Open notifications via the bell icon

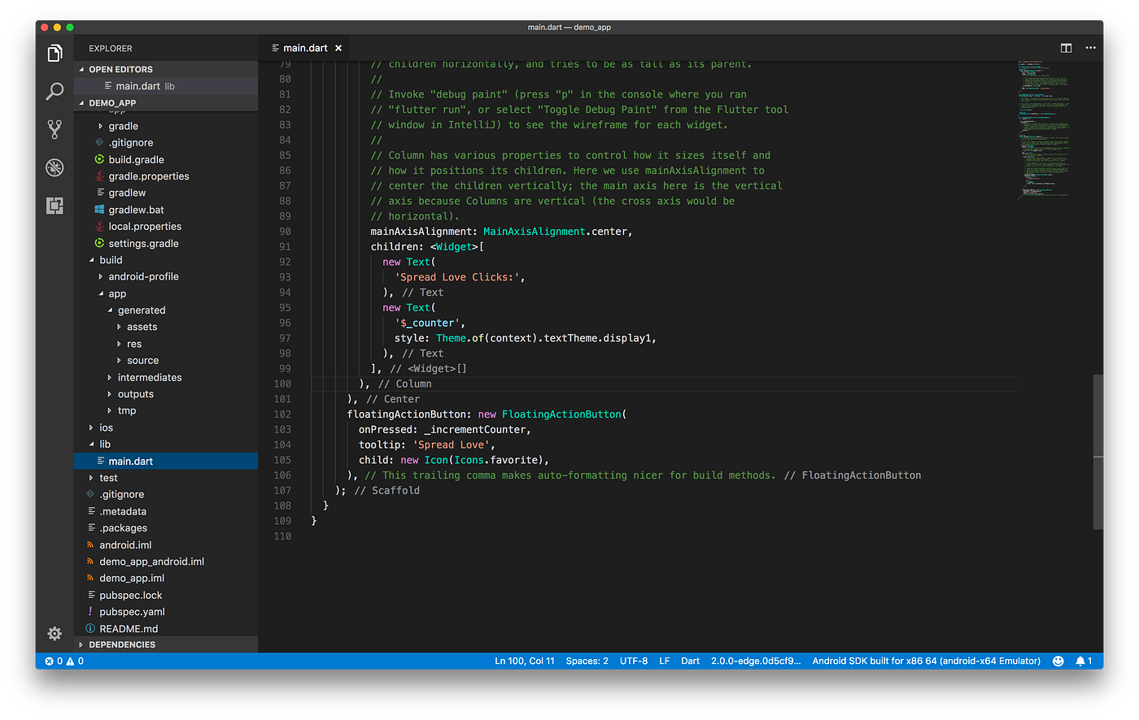[1082, 661]
